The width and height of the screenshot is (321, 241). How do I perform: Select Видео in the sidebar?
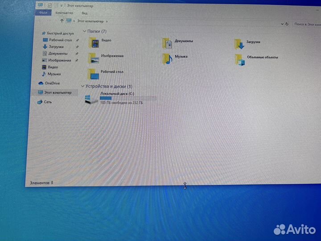point(53,67)
